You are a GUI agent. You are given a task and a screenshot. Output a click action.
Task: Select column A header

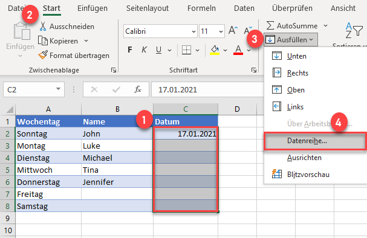[x=48, y=109]
